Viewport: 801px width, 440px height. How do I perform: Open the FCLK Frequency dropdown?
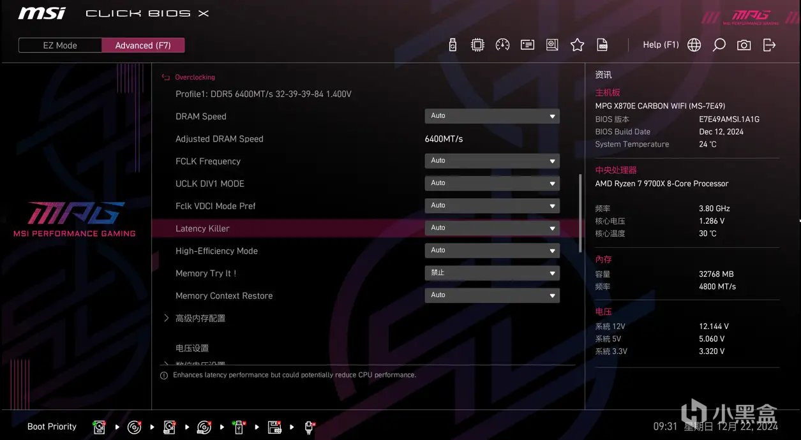492,161
